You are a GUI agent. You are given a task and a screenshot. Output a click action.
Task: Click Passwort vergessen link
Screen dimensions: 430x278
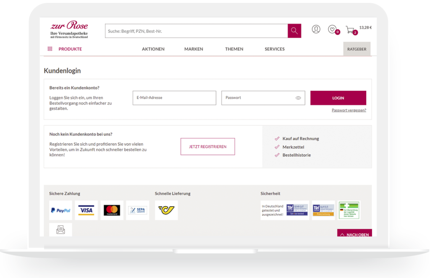349,110
